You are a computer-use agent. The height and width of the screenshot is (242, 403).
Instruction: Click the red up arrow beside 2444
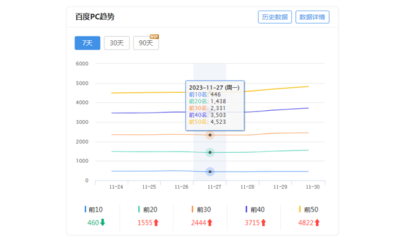(x=210, y=222)
